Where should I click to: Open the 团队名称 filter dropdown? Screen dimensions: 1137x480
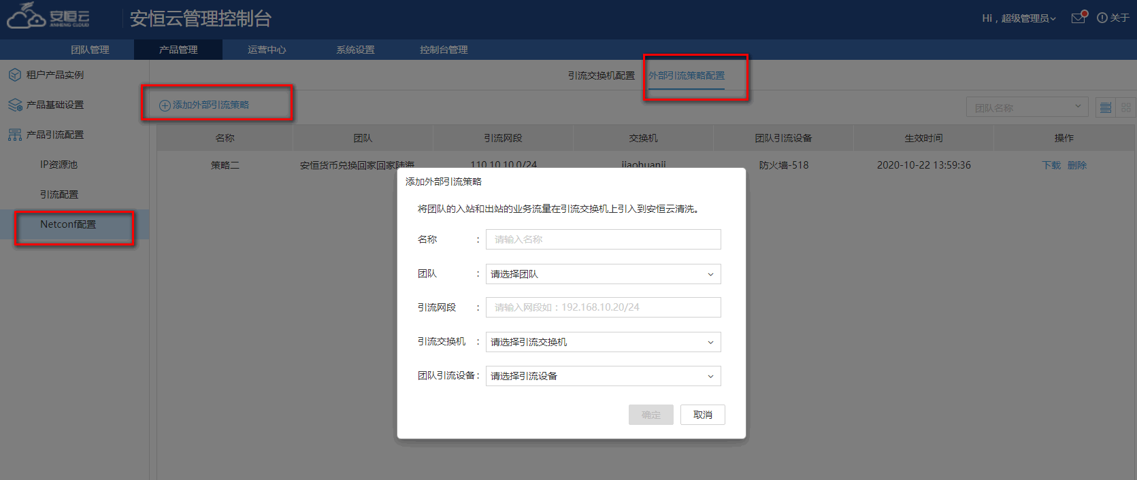click(1027, 107)
